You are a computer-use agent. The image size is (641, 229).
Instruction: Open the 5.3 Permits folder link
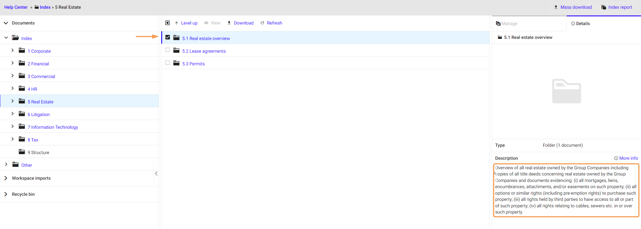(193, 64)
